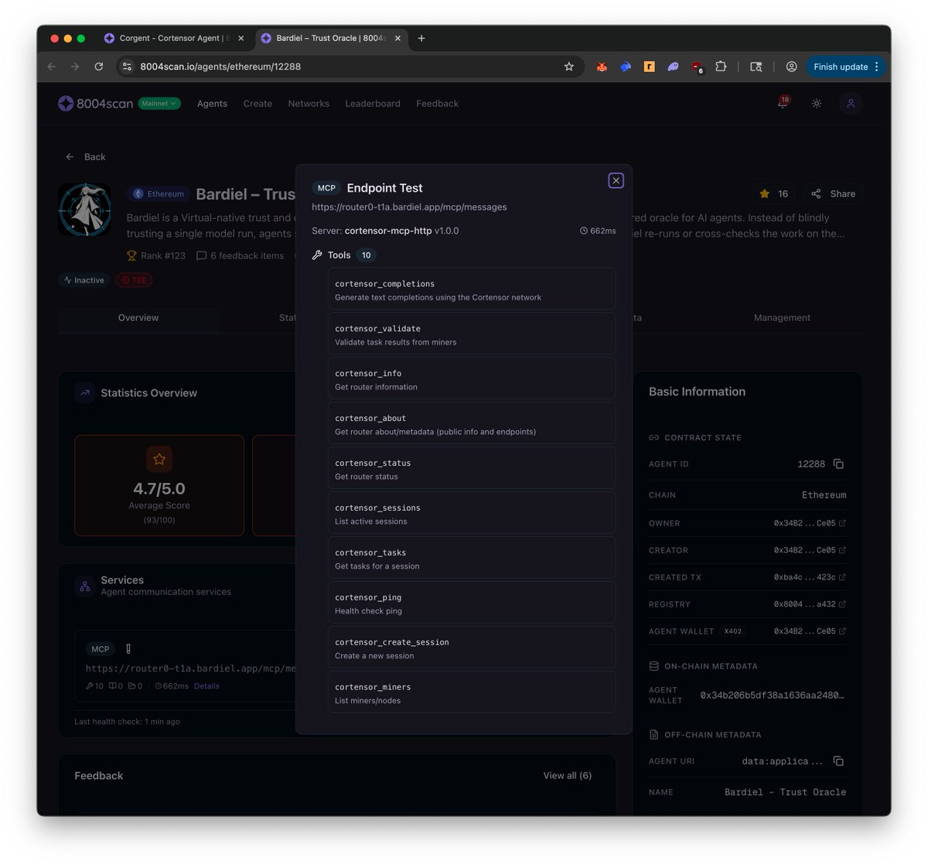928x865 pixels.
Task: Open the Agents menu item
Action: [212, 104]
